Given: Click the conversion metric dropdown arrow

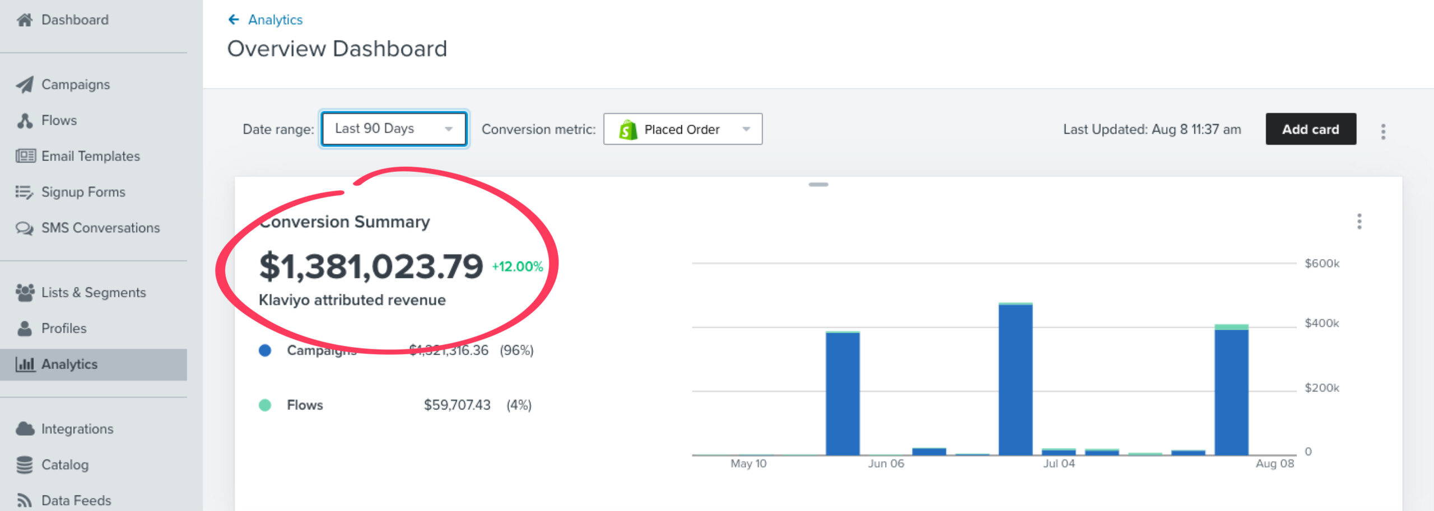Looking at the screenshot, I should (746, 129).
